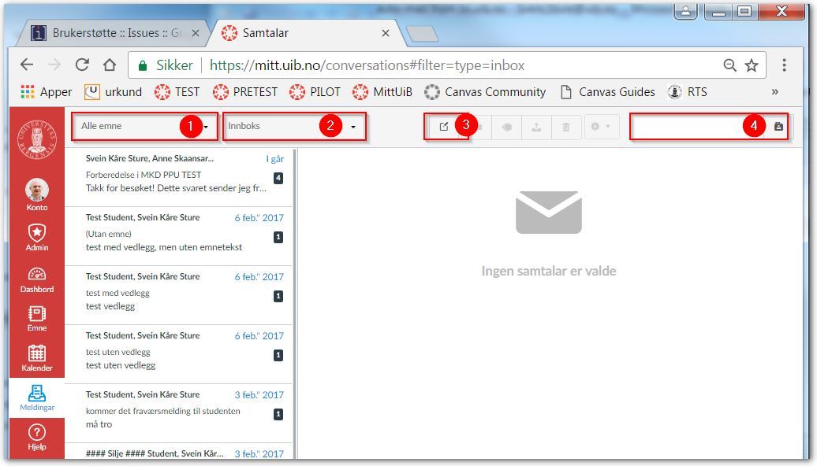The width and height of the screenshot is (817, 466).
Task: Open the Hjelp help icon
Action: pos(37,436)
